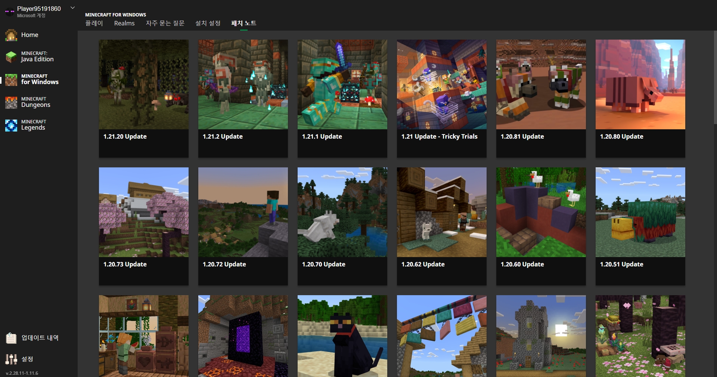Open the decorated pots interior thumbnail

[x=144, y=336]
